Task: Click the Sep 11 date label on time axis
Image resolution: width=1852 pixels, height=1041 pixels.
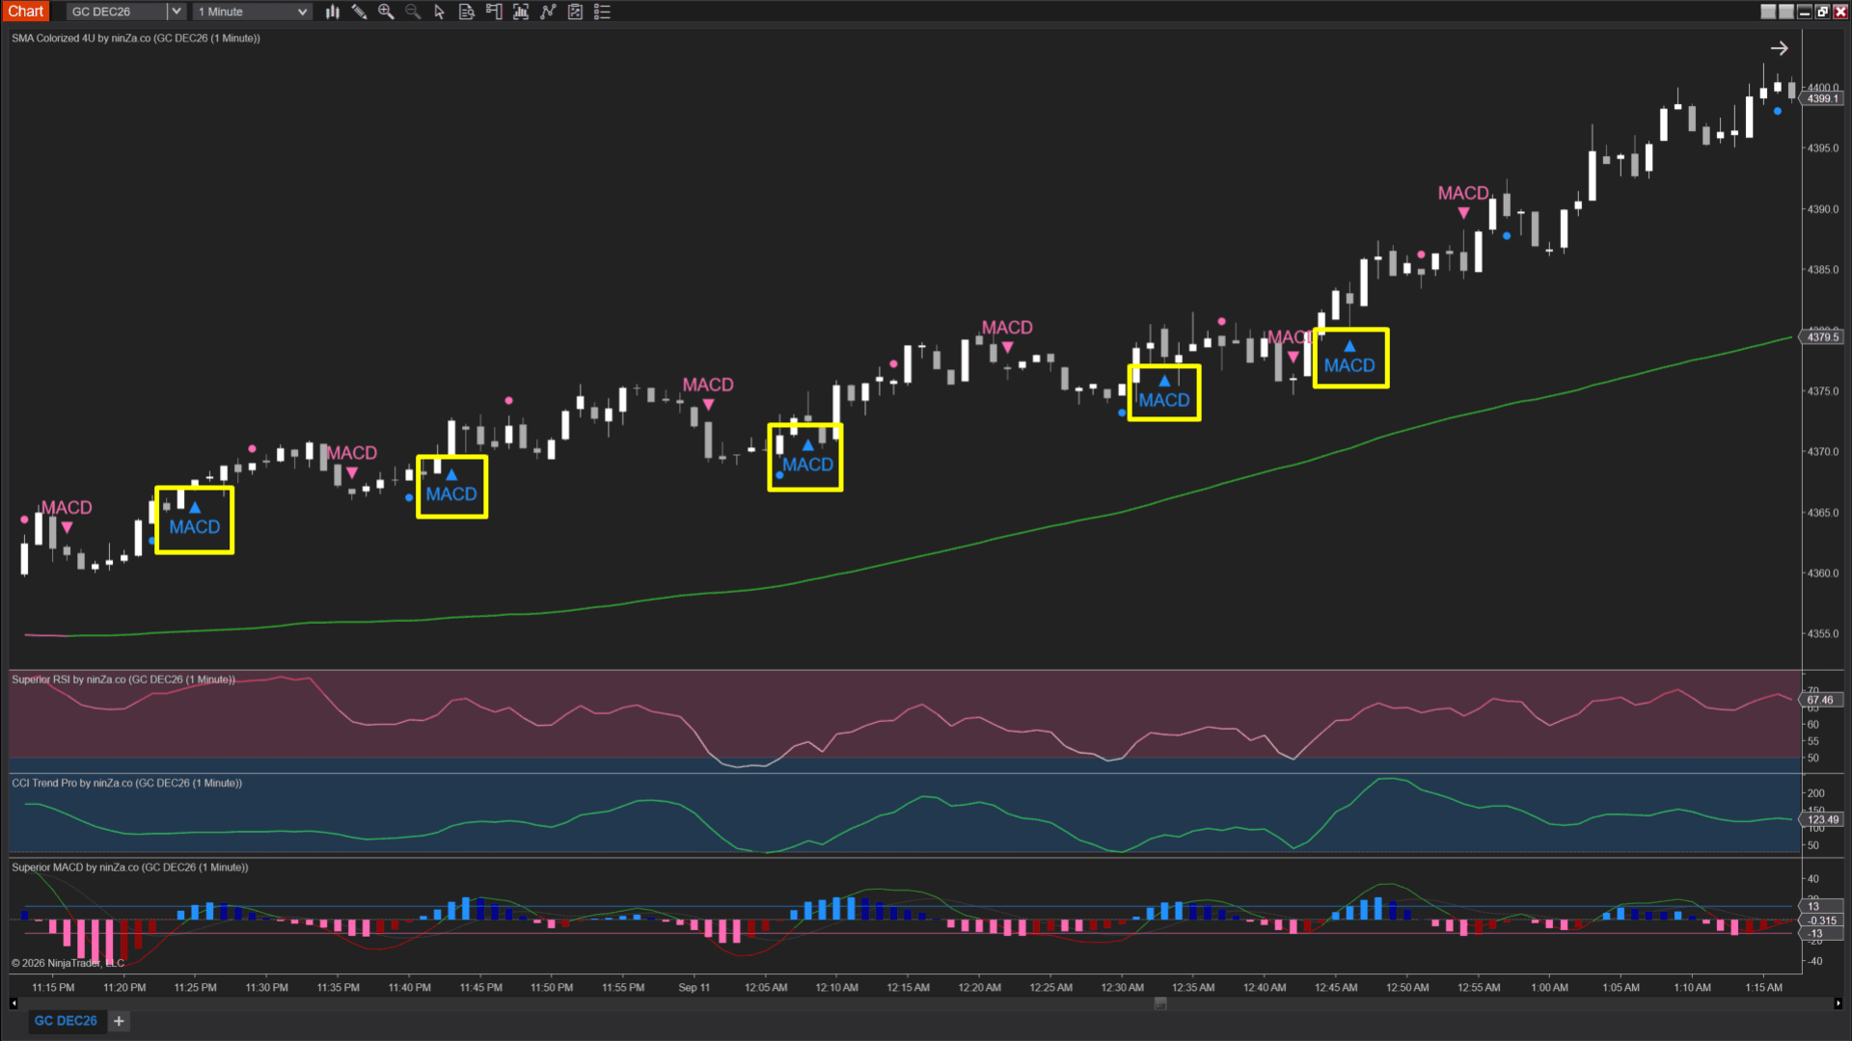Action: pyautogui.click(x=694, y=987)
